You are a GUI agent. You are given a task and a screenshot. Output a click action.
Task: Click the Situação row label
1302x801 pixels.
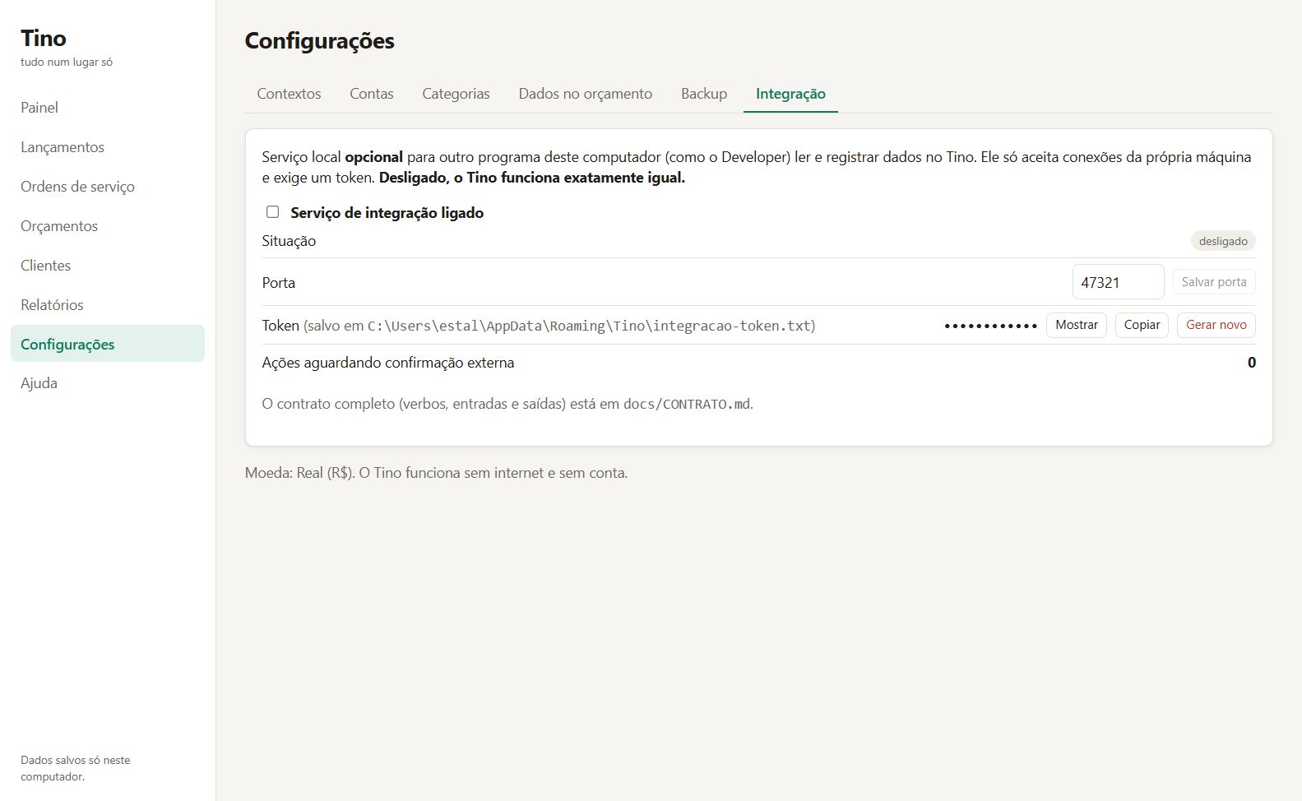tap(289, 241)
